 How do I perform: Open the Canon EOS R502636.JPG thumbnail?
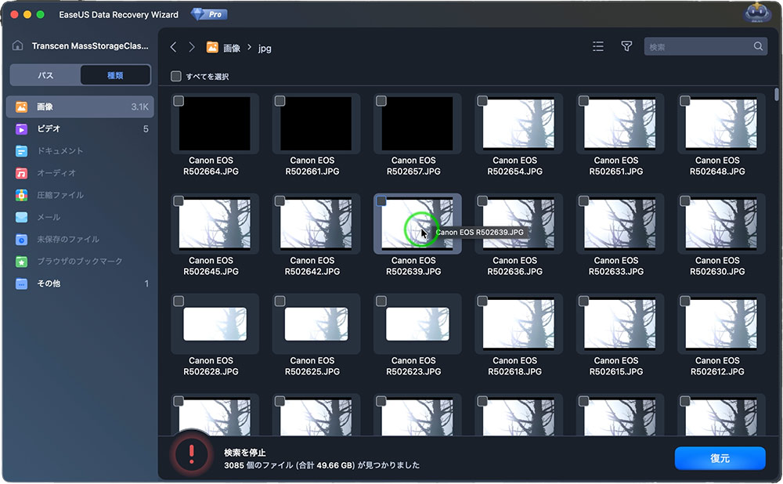[x=515, y=223]
